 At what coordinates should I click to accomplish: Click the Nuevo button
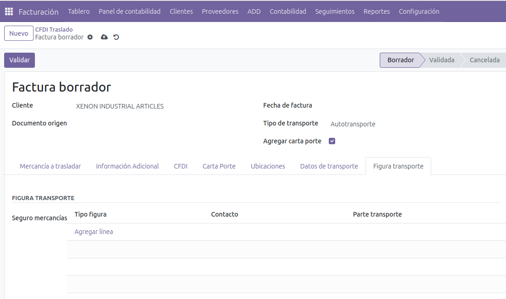(19, 33)
